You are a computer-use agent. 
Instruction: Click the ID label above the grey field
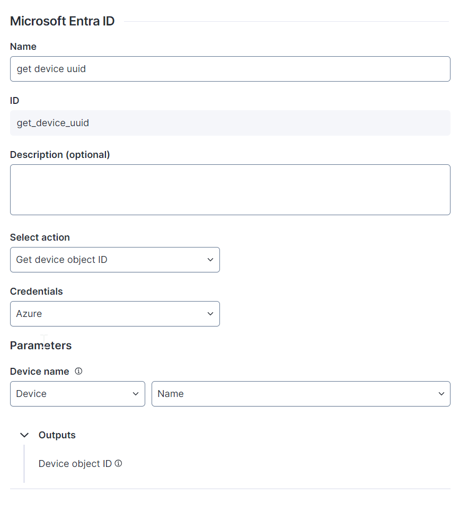pyautogui.click(x=15, y=101)
